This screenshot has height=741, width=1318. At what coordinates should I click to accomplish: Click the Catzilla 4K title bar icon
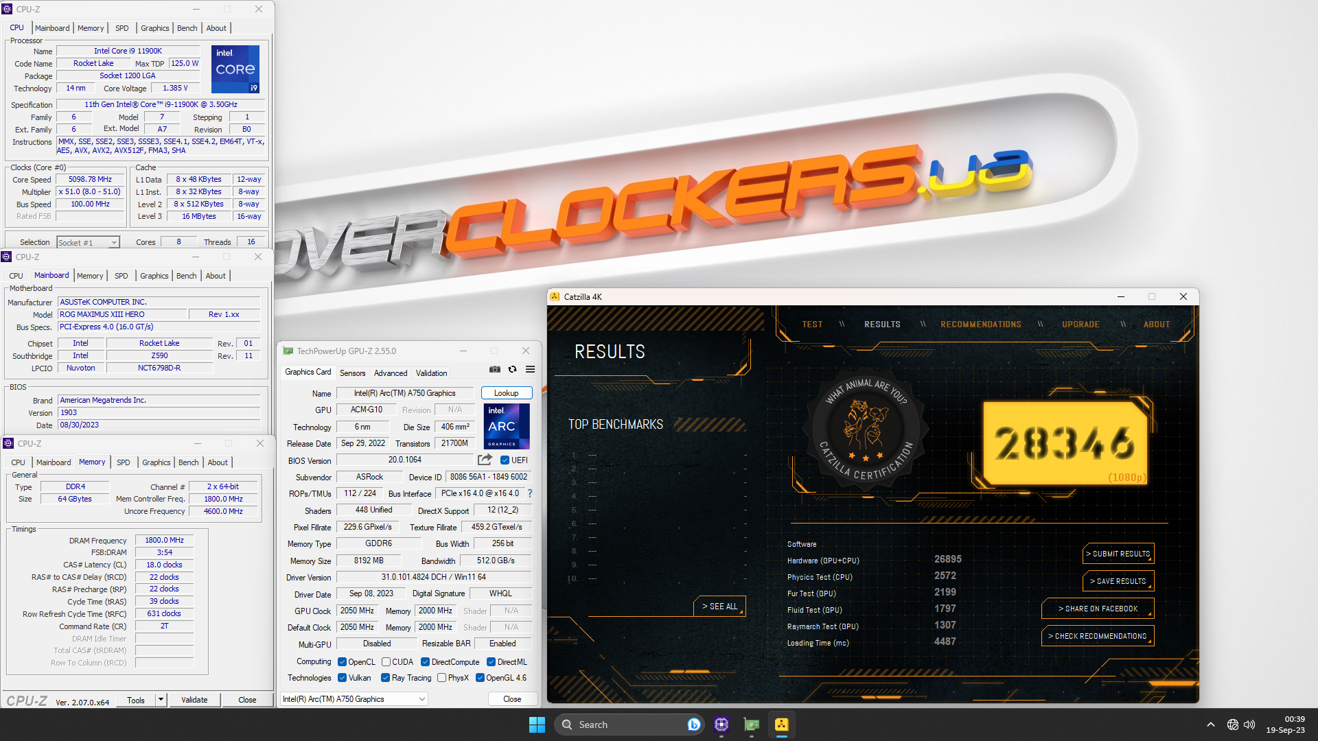tap(555, 296)
